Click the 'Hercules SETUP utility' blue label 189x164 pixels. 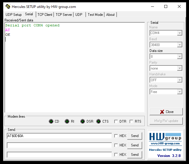coord(165,150)
